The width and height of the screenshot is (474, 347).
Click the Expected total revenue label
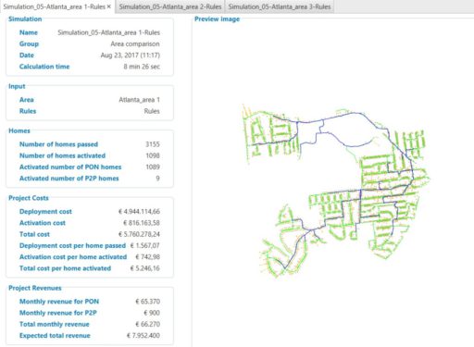click(55, 336)
